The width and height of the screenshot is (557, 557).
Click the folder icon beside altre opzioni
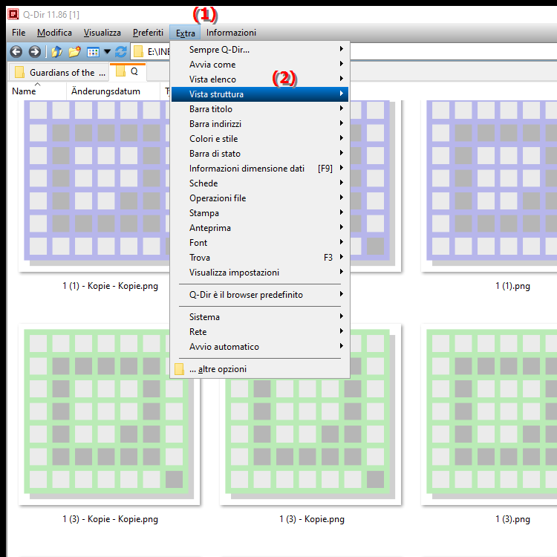[180, 369]
